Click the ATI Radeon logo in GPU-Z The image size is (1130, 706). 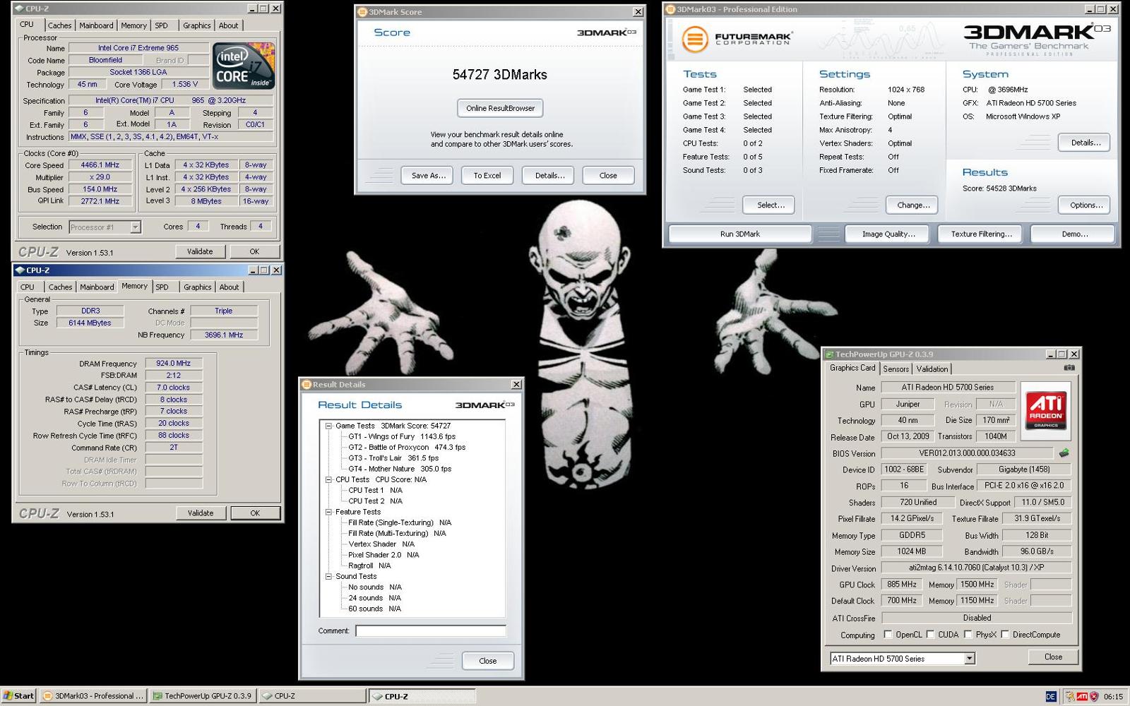click(x=1046, y=411)
